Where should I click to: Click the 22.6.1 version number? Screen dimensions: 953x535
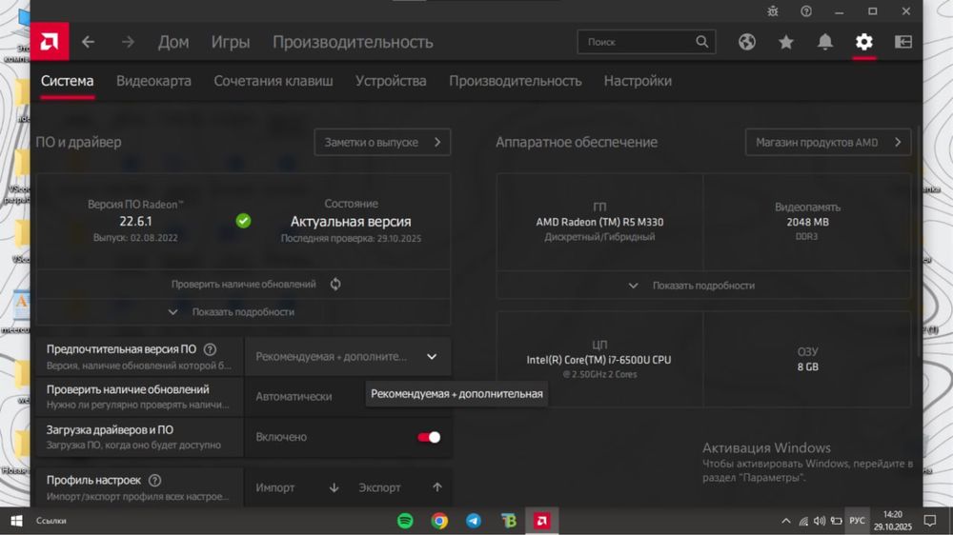(135, 221)
